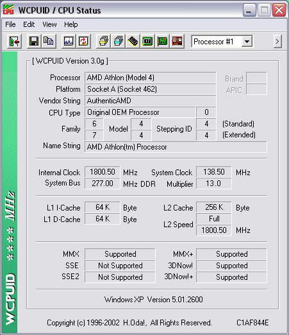Open the View menu

(x=49, y=24)
